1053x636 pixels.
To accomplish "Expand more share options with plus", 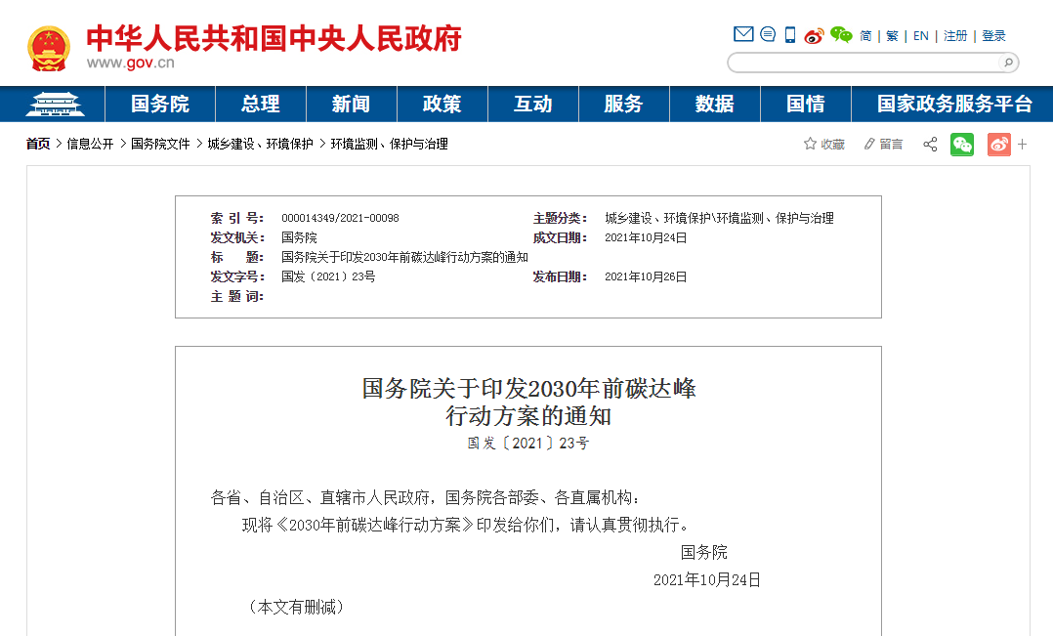I will click(1023, 145).
